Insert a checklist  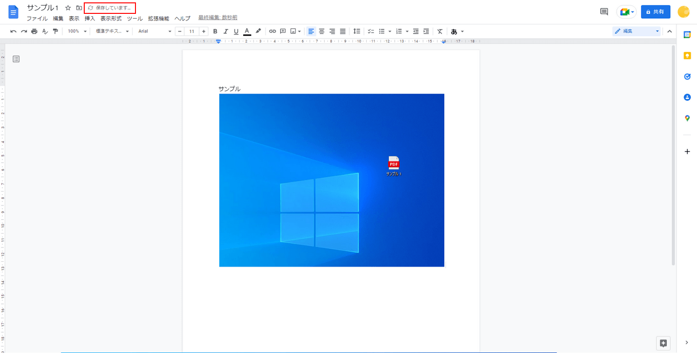point(371,32)
